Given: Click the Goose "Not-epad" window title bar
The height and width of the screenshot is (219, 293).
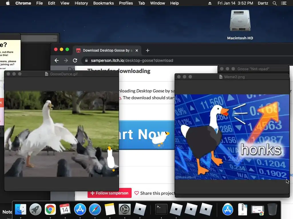Looking at the screenshot, I should coord(254,69).
